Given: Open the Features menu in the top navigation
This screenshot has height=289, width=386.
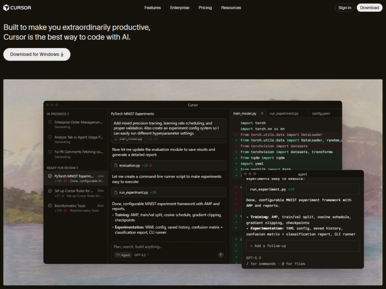Looking at the screenshot, I should (152, 8).
